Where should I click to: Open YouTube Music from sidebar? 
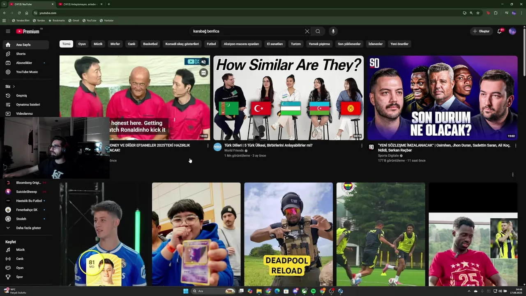pos(25,72)
